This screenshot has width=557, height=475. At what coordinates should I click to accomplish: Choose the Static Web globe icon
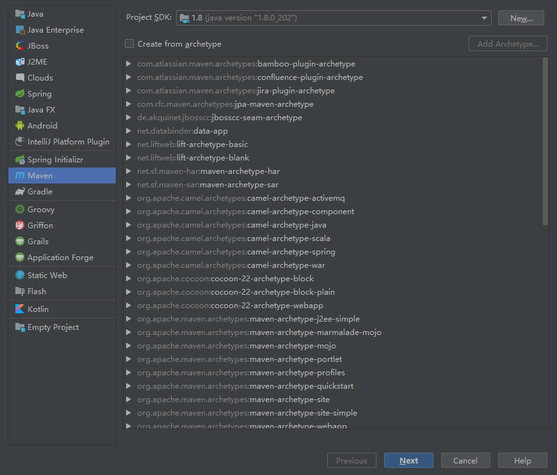pos(20,276)
